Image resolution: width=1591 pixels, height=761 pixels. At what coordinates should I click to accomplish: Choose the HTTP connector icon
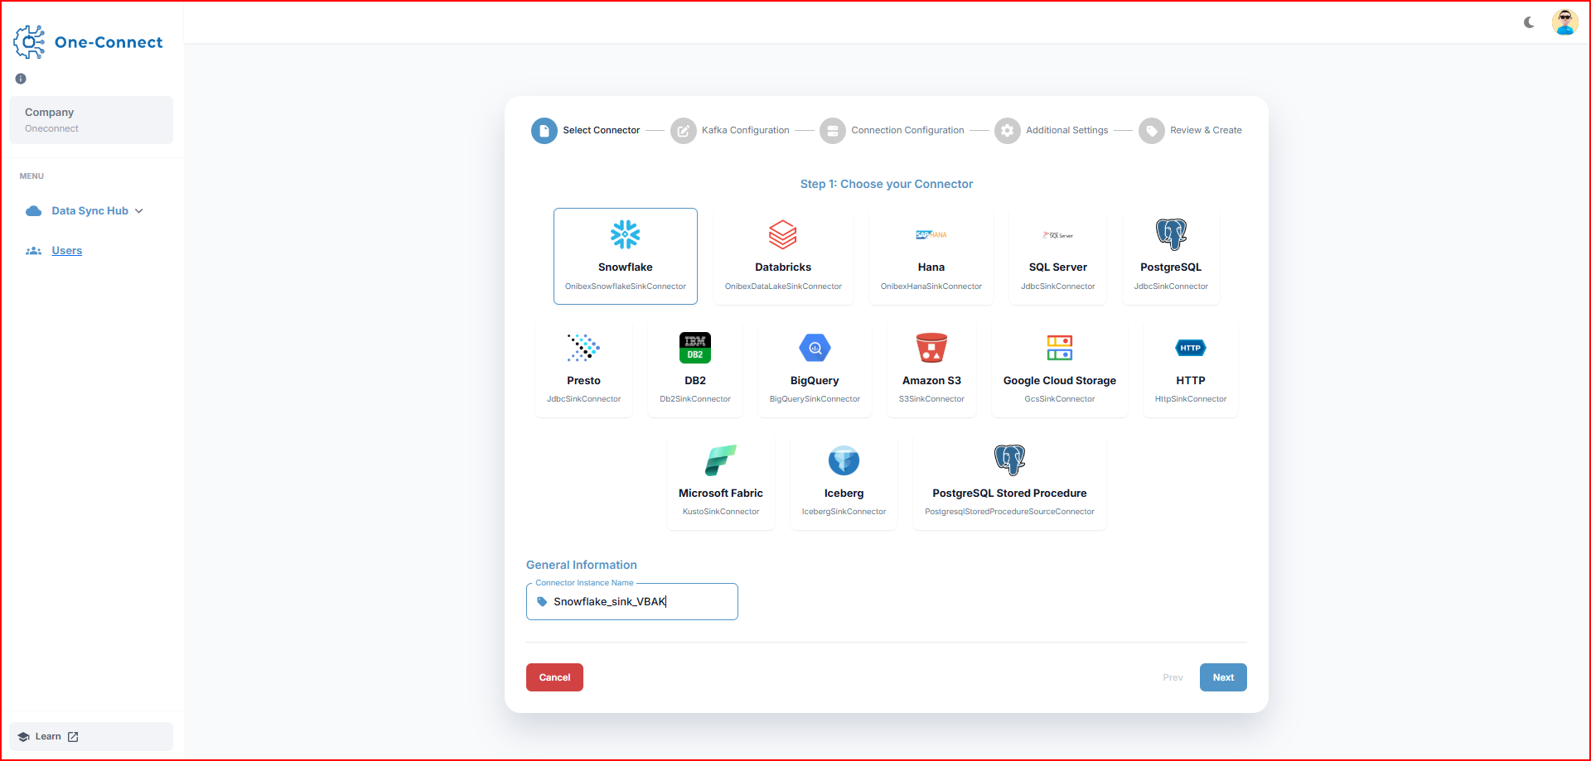tap(1191, 348)
